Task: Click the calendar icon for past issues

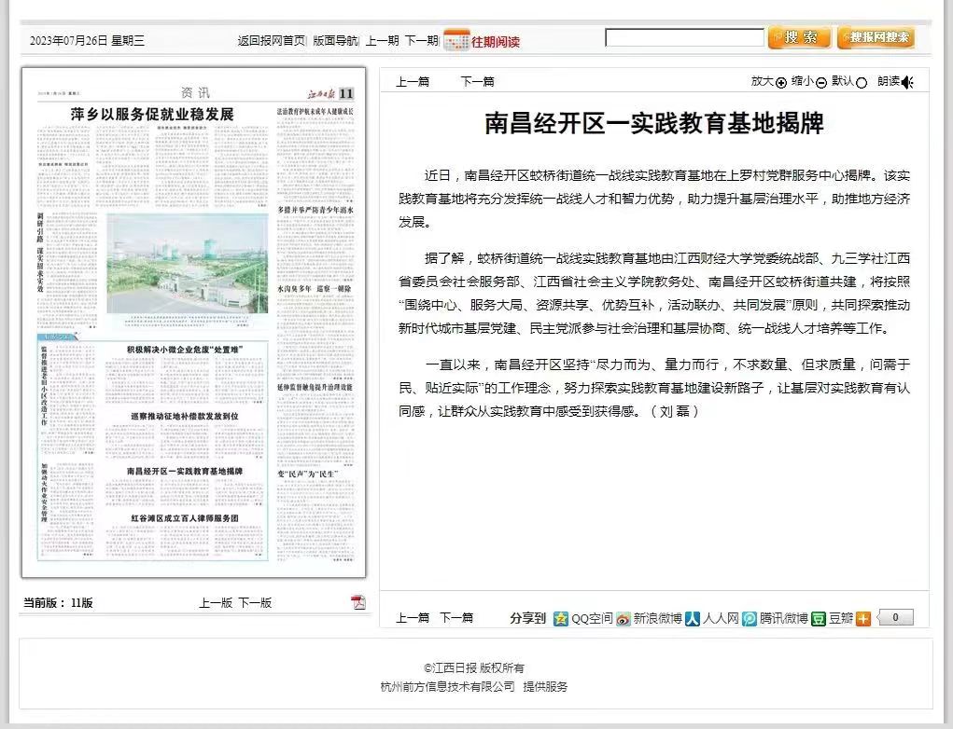Action: tap(455, 40)
